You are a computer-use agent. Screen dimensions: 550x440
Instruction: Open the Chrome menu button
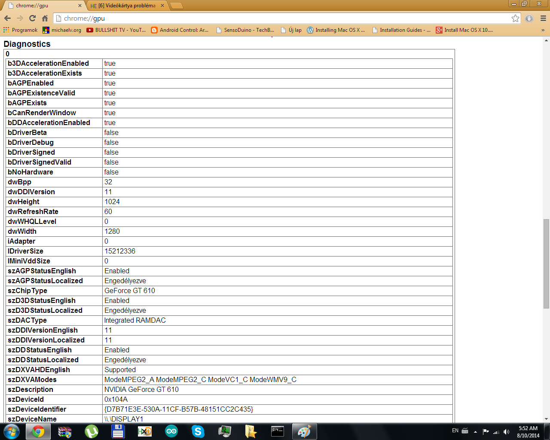tap(543, 18)
